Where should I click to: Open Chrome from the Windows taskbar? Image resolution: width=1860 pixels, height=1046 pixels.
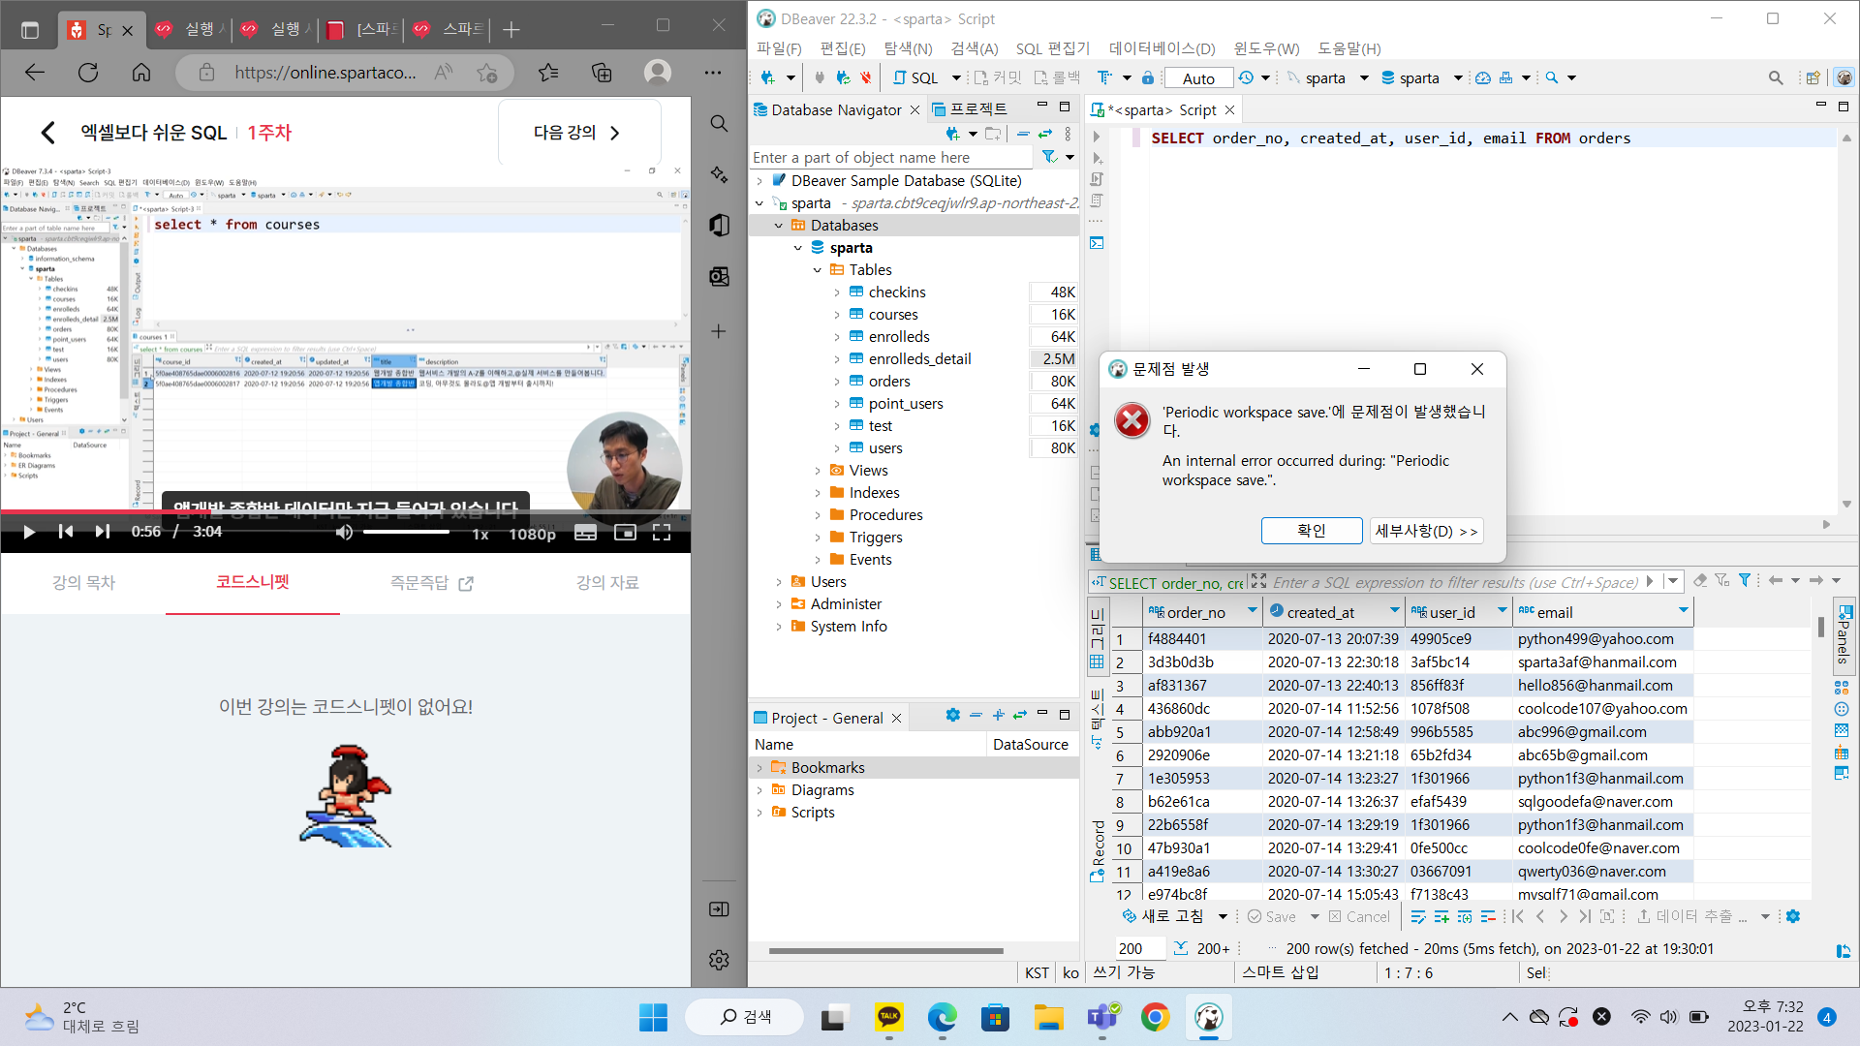[1155, 1017]
